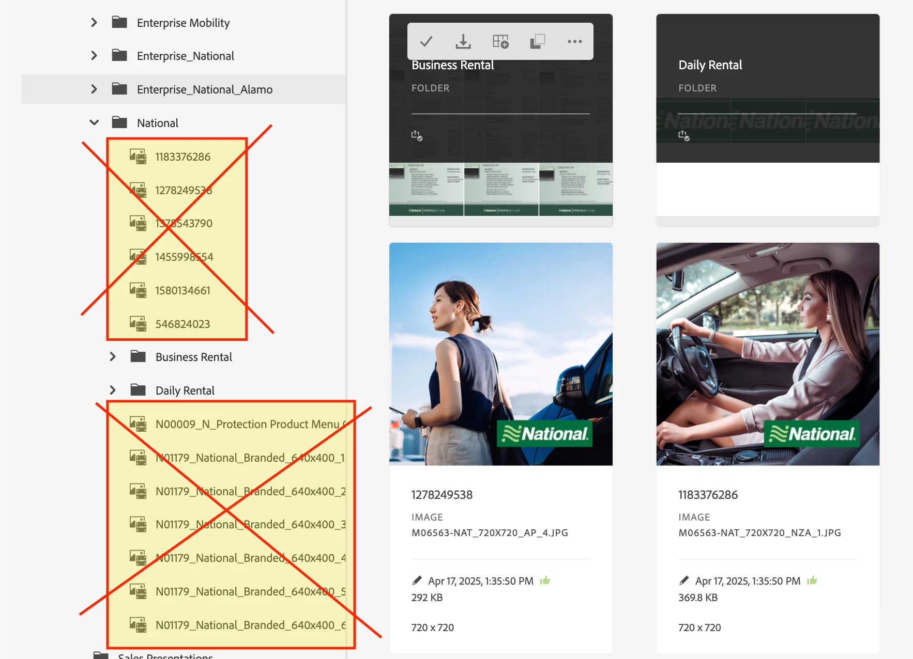The height and width of the screenshot is (659, 913).
Task: Open N00009_N_Protection Product Menu in tree
Action: pyautogui.click(x=250, y=424)
